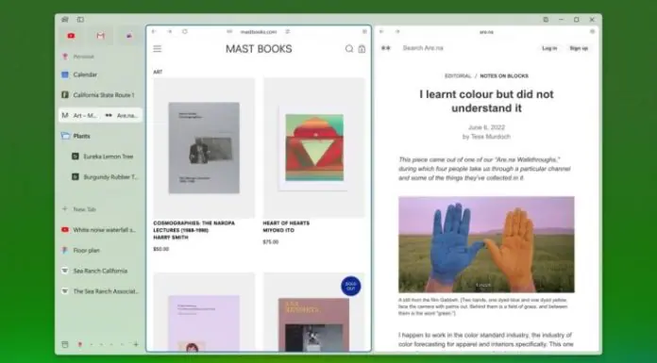Click the ART category label
Viewport: 657px width, 363px height.
pos(158,72)
